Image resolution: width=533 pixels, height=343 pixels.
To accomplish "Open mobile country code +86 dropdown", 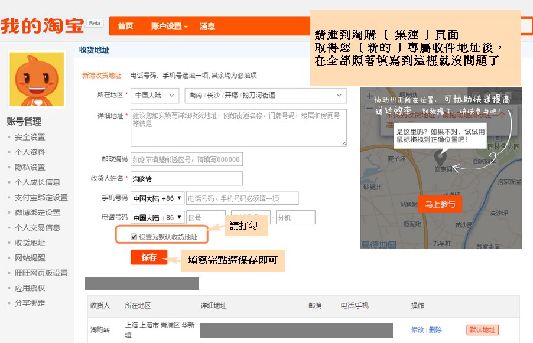I will point(157,198).
